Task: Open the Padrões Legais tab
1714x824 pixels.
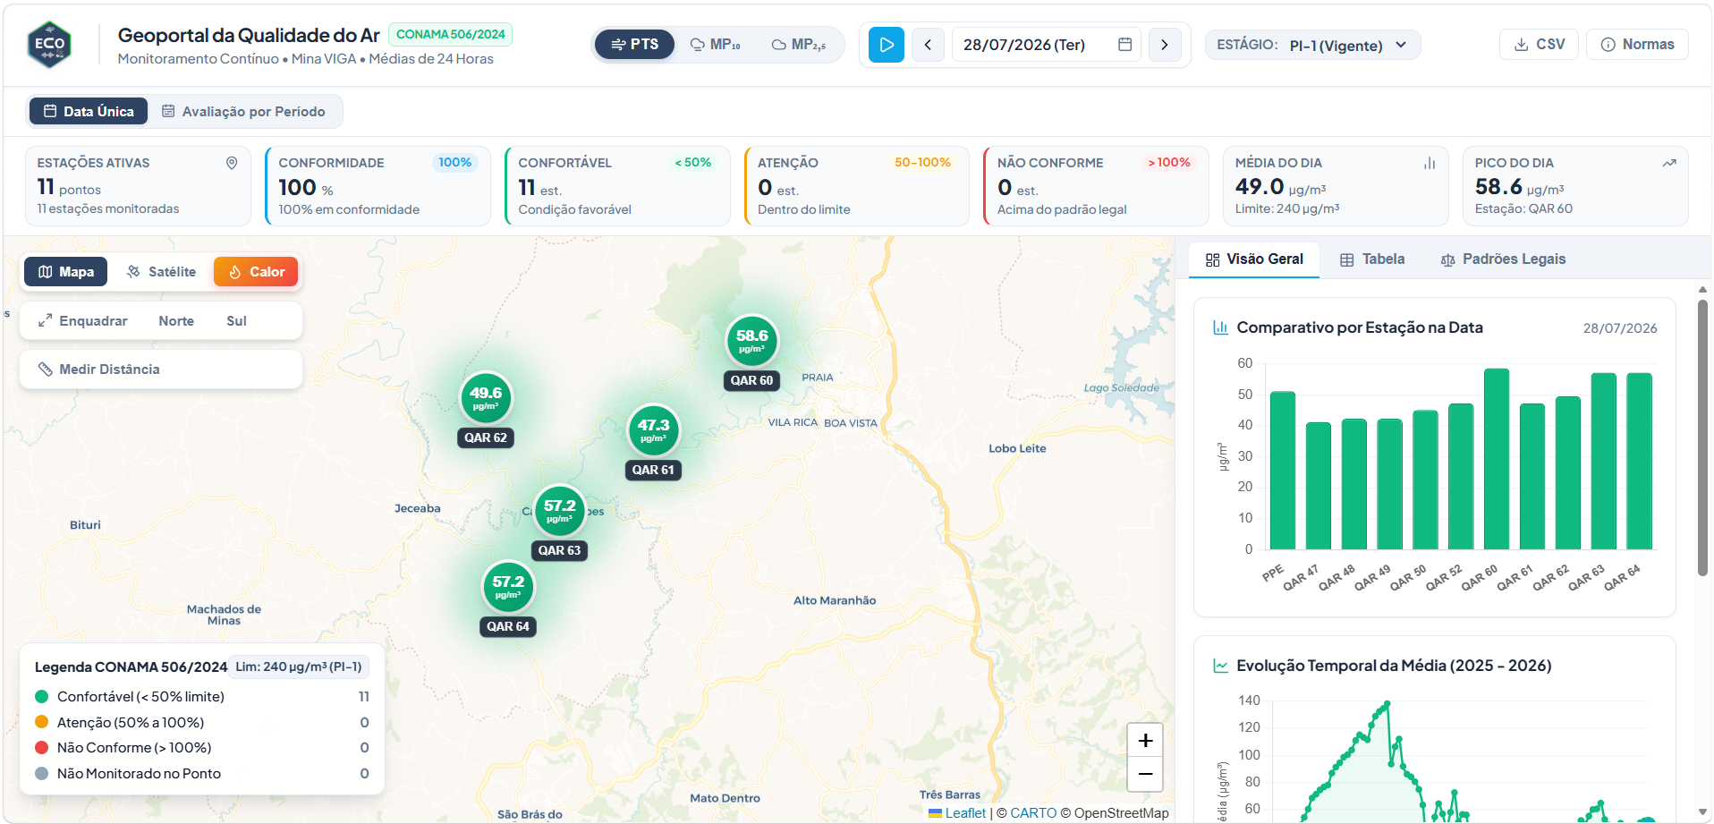Action: coord(1503,259)
